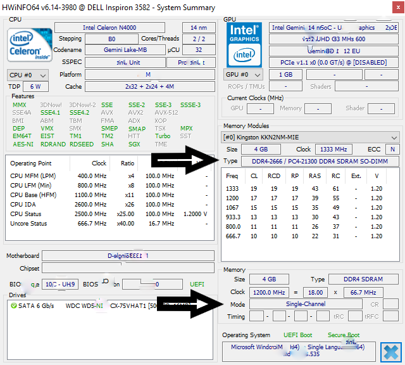Click the Secure Boot label

point(344,335)
